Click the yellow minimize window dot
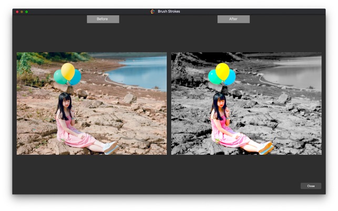Image resolution: width=338 pixels, height=211 pixels. click(22, 12)
